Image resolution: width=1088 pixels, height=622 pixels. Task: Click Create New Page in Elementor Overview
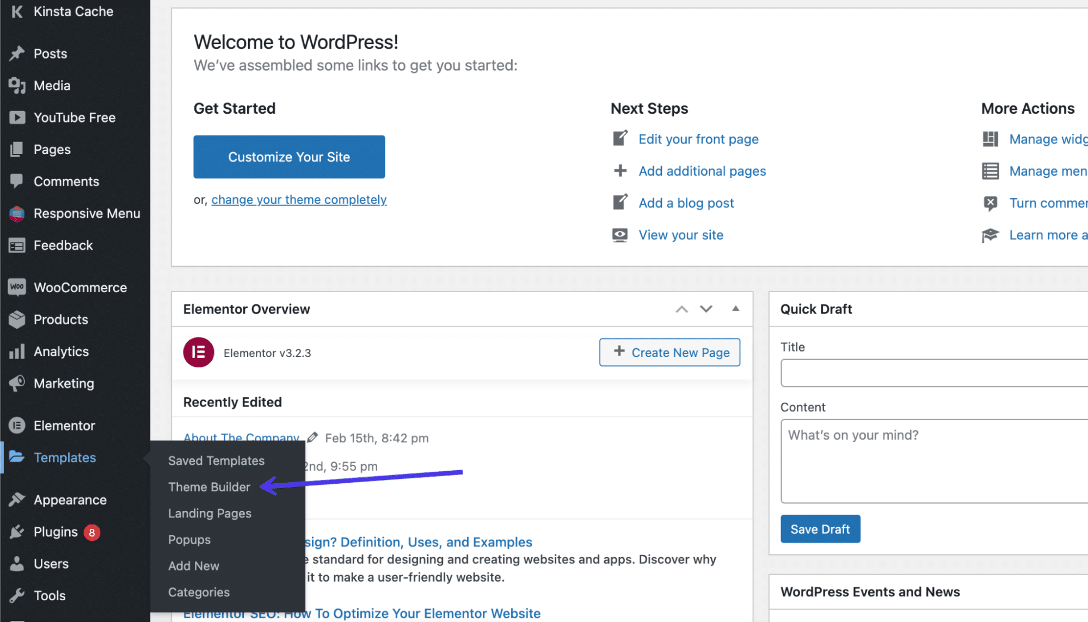(669, 353)
